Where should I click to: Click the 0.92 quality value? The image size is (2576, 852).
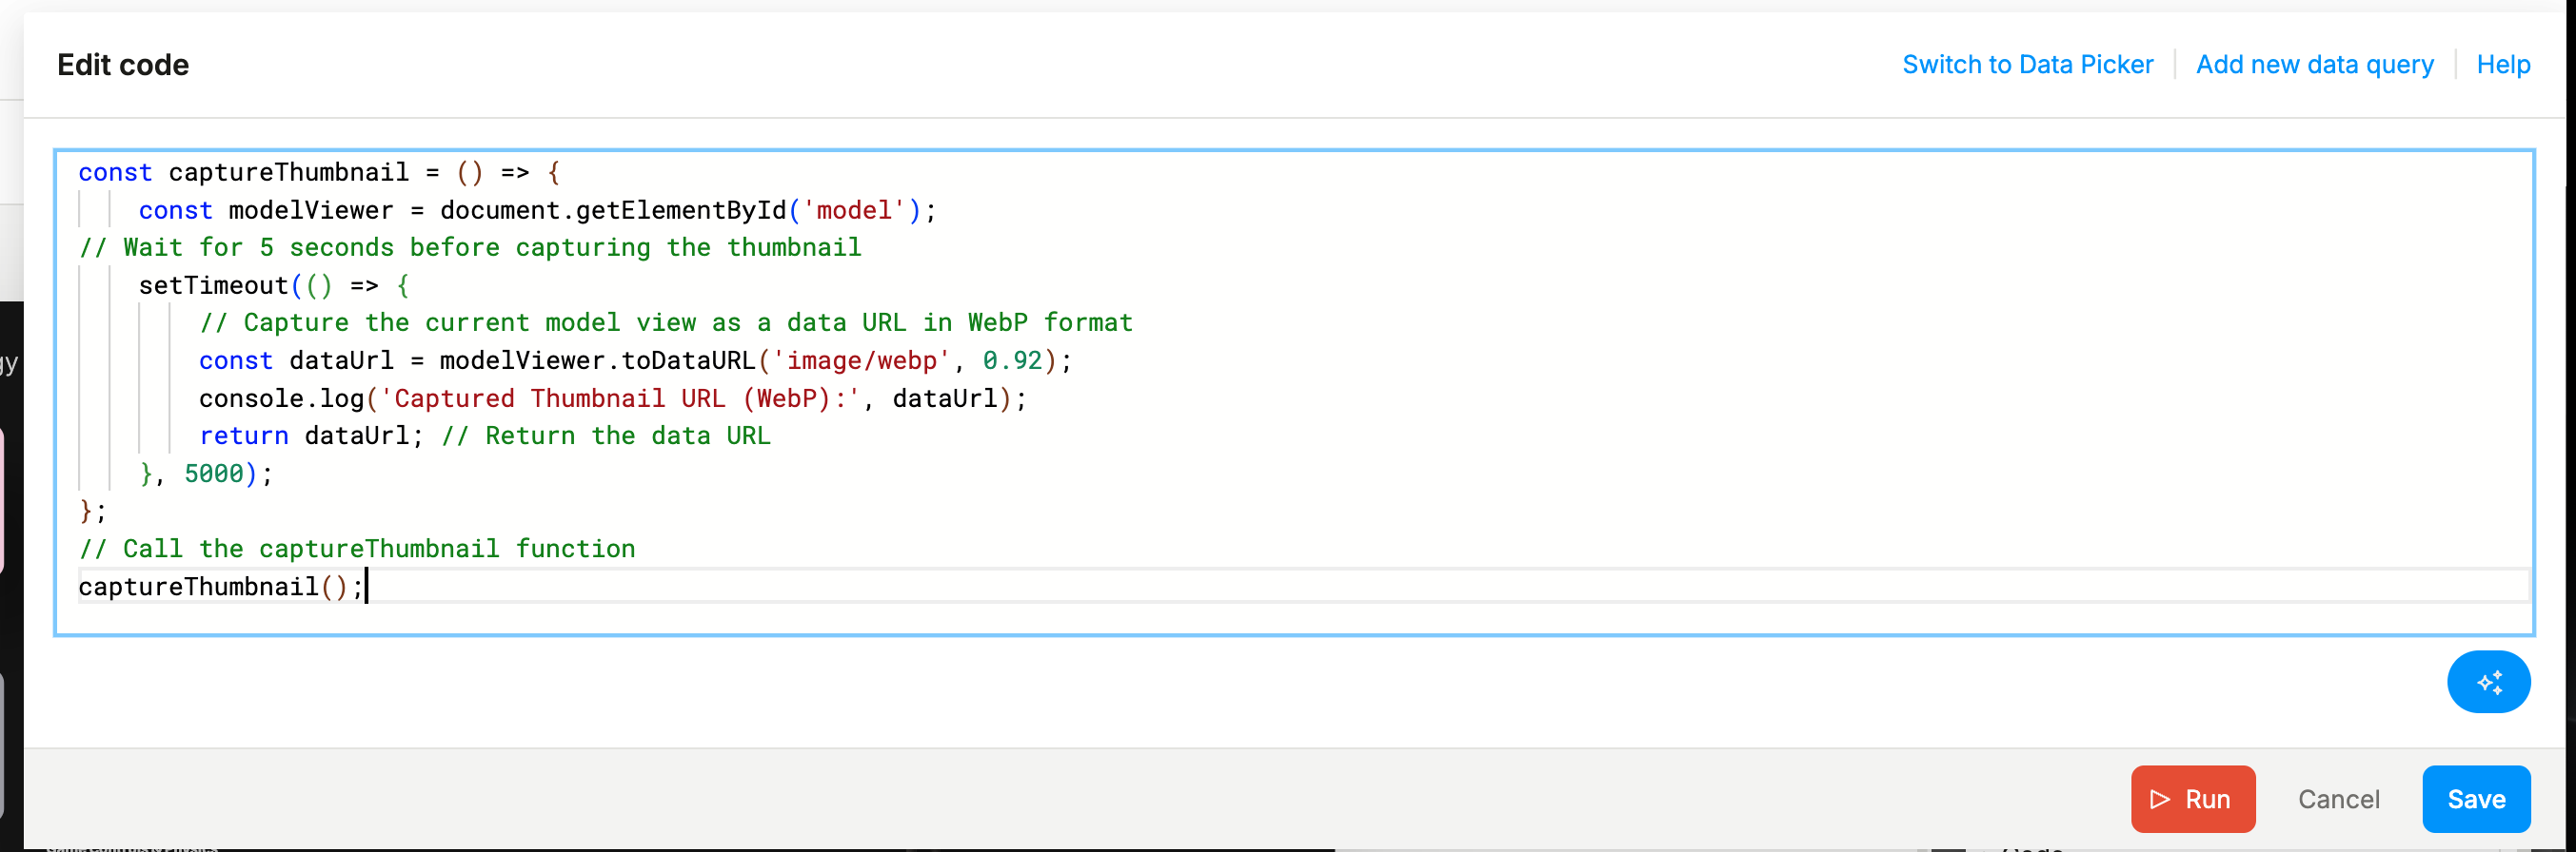(x=1012, y=360)
